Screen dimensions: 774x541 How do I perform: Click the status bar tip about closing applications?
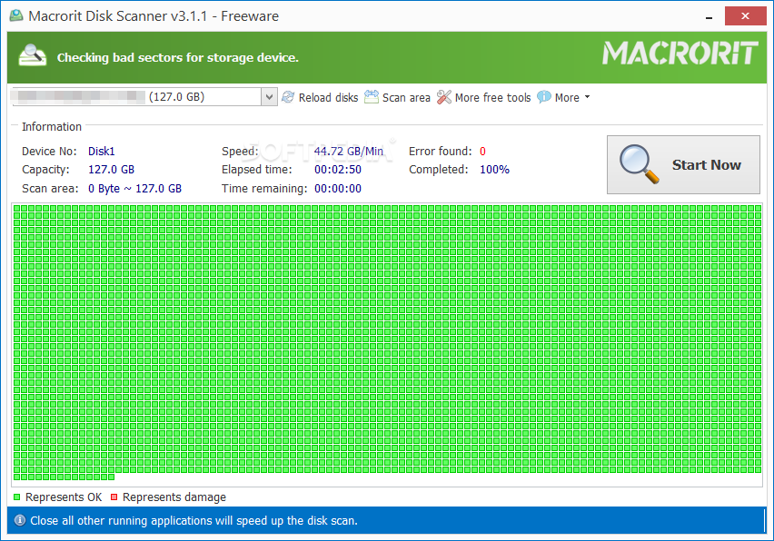coord(194,521)
